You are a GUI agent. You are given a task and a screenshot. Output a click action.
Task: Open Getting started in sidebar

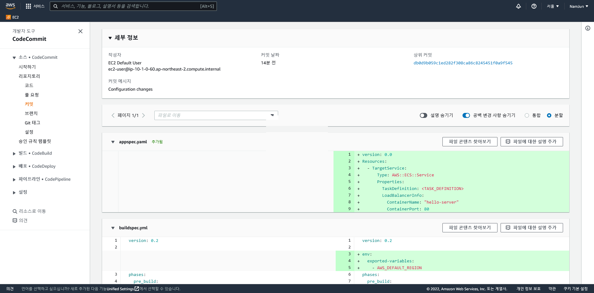pyautogui.click(x=27, y=67)
